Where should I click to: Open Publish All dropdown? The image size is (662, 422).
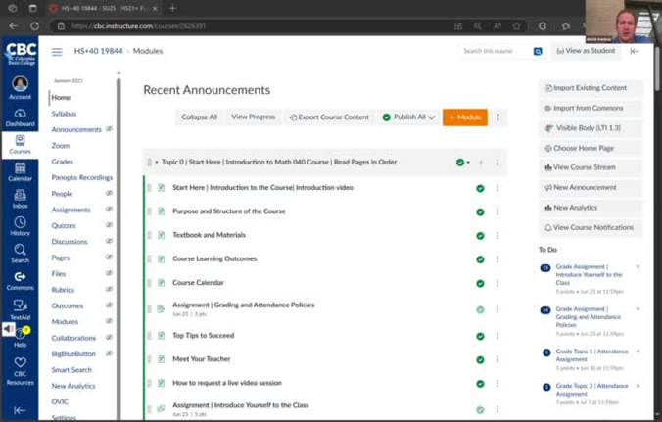[408, 117]
